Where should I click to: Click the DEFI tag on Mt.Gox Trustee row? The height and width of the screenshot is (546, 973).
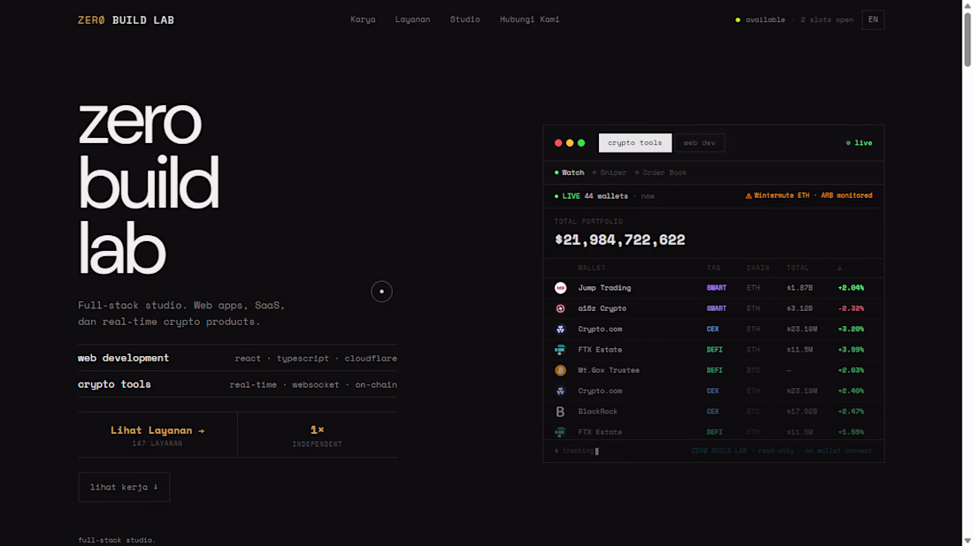tap(714, 370)
